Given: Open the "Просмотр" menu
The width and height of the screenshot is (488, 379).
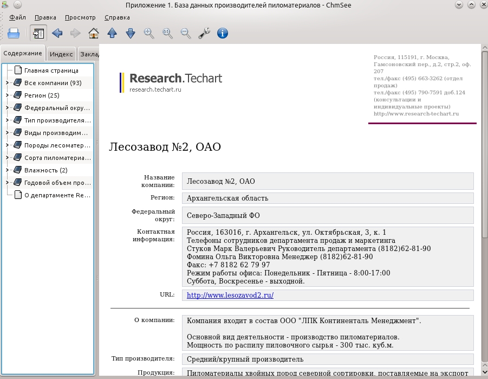Looking at the screenshot, I should coord(80,17).
